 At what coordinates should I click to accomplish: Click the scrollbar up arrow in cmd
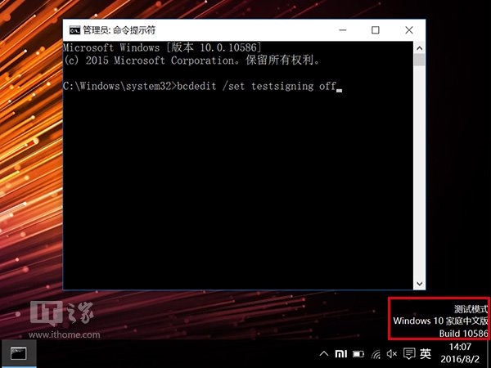419,47
